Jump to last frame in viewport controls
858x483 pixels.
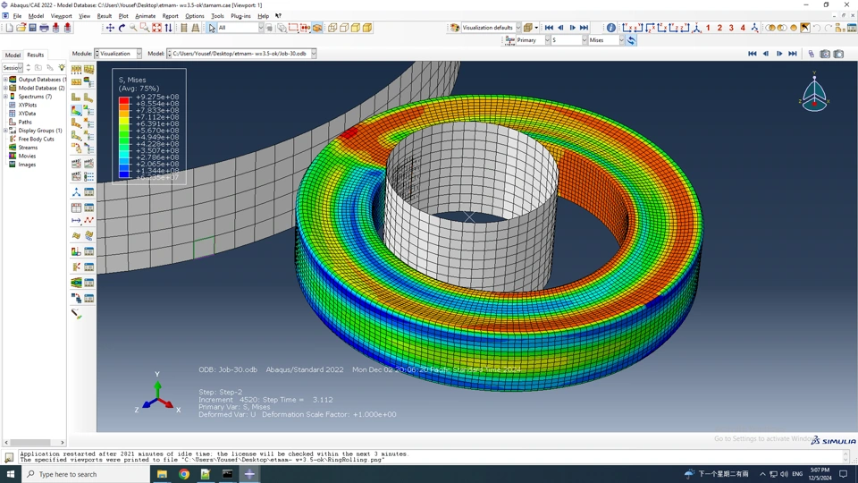point(793,54)
